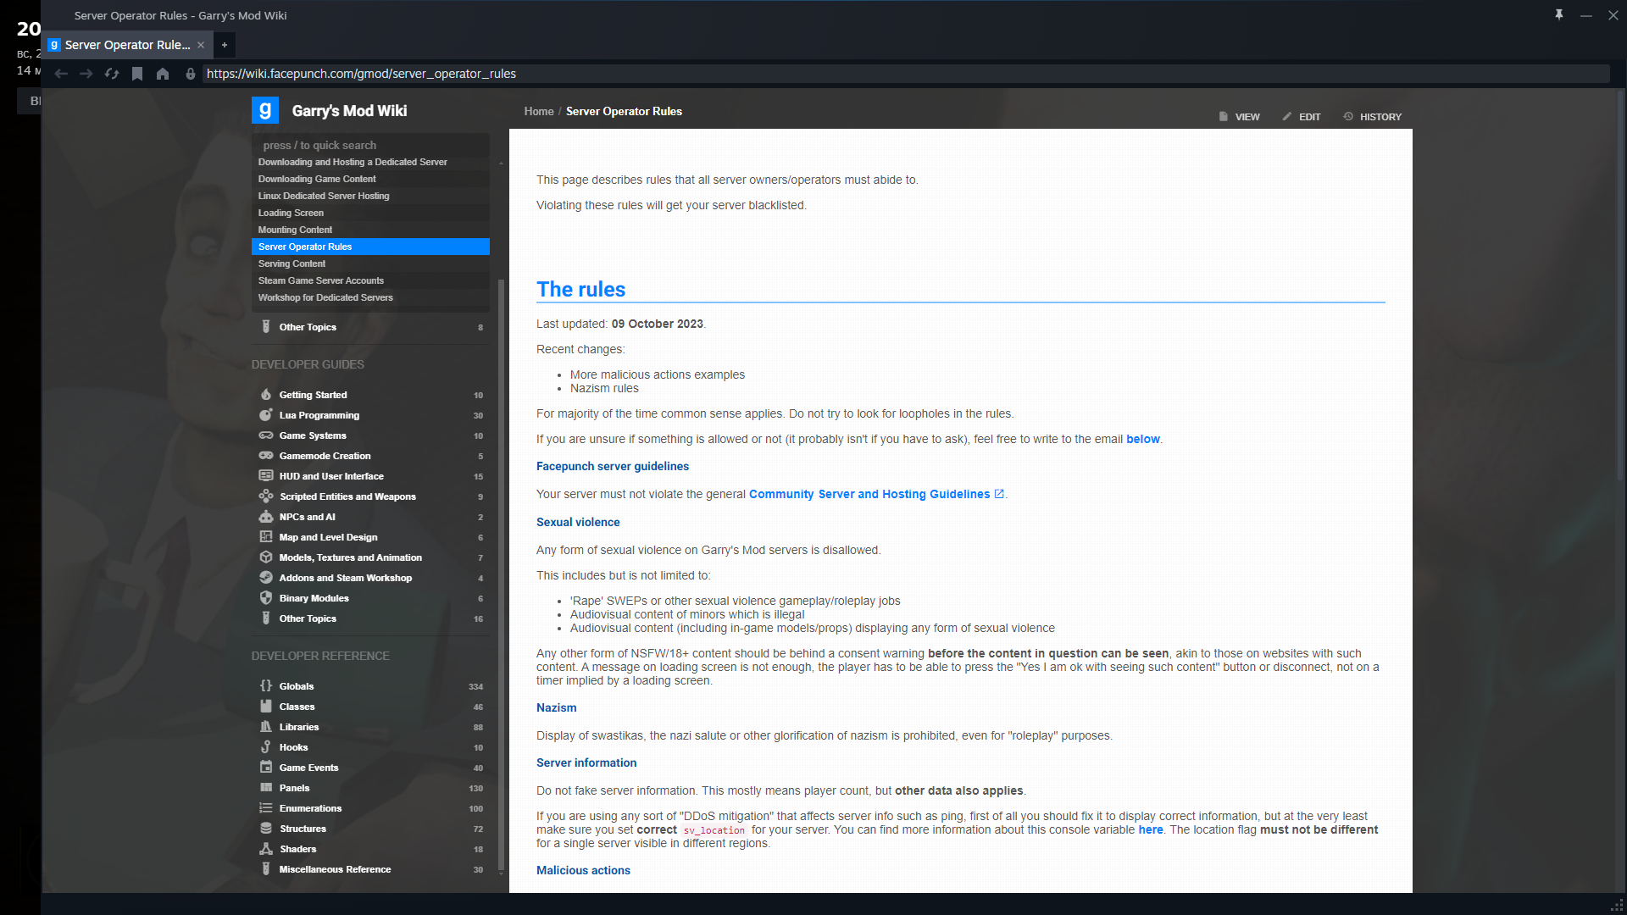
Task: Expand the Lua Programming section
Action: pyautogui.click(x=370, y=415)
